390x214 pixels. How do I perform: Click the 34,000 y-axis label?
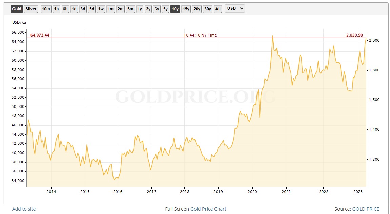point(18,181)
